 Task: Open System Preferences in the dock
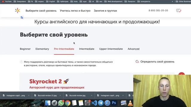tap(87, 103)
